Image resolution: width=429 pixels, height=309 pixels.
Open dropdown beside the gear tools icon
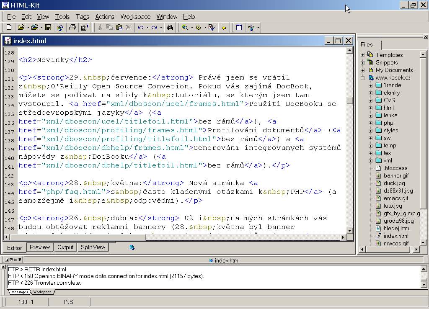[x=205, y=27]
